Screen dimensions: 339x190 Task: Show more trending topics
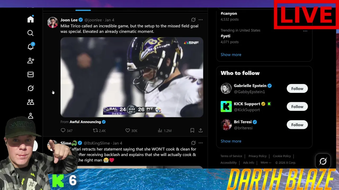point(231,55)
